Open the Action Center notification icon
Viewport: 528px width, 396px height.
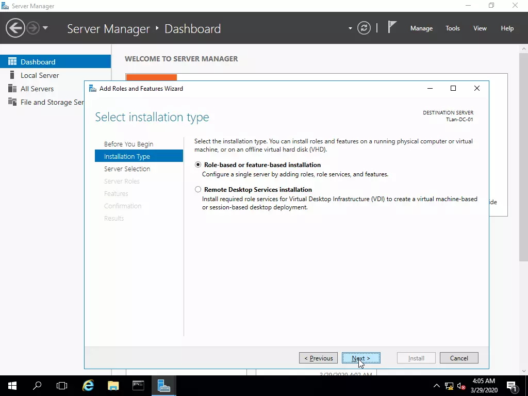pos(512,386)
